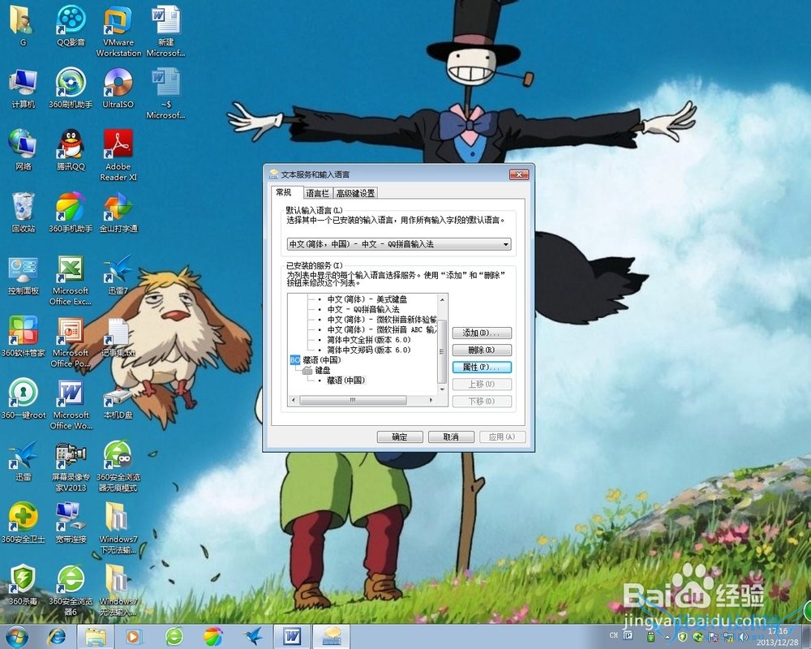Open the 控制面板 desktop icon

pos(24,275)
